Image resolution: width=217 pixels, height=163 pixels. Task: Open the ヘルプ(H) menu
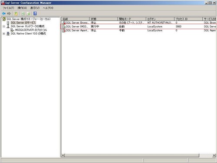click(x=48, y=8)
